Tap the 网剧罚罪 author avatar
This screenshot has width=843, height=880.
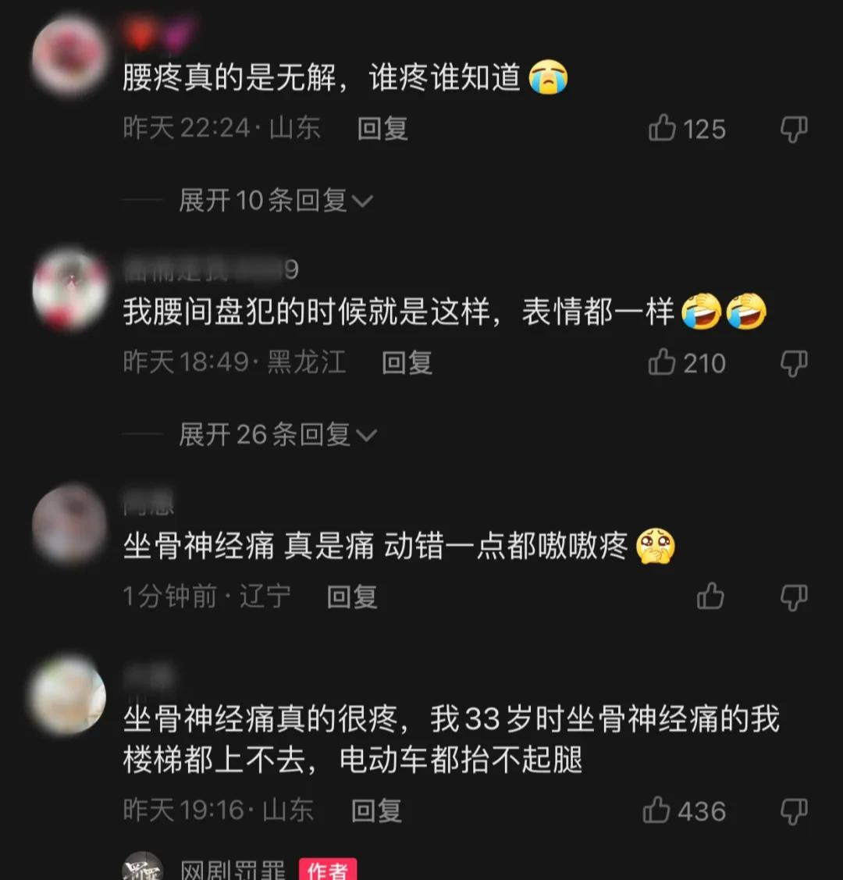click(143, 867)
